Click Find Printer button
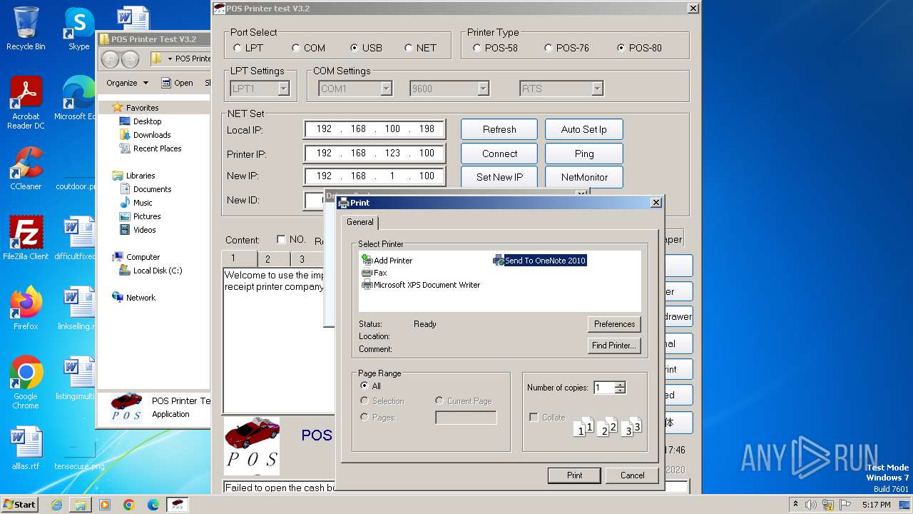 [614, 346]
